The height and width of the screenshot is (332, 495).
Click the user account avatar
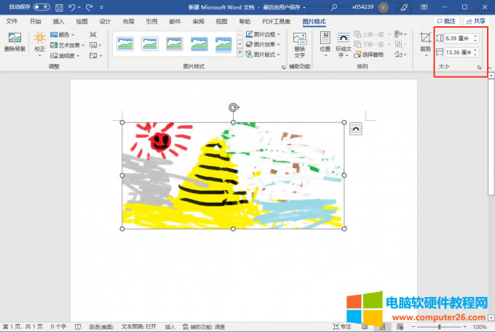click(384, 7)
